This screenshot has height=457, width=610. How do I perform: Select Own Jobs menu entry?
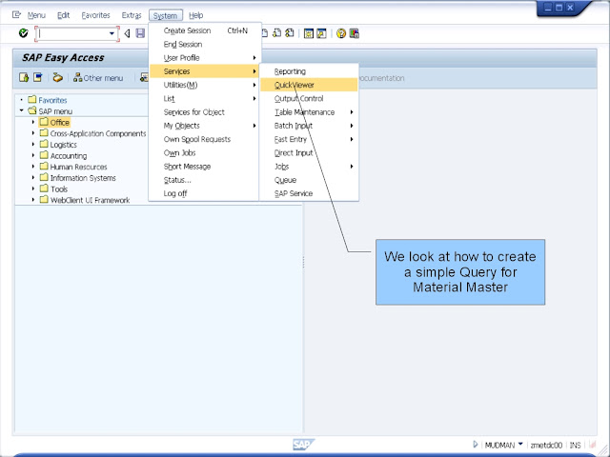coord(205,152)
